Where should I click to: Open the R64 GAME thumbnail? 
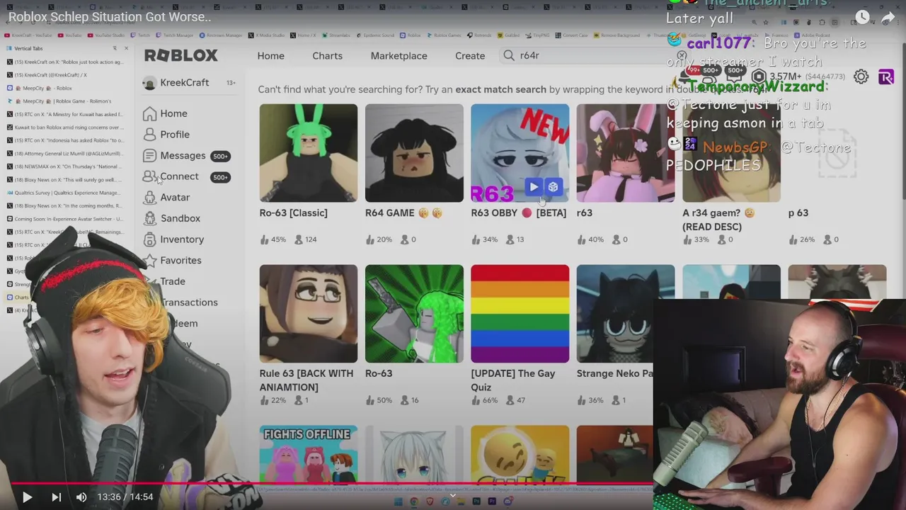tap(414, 153)
